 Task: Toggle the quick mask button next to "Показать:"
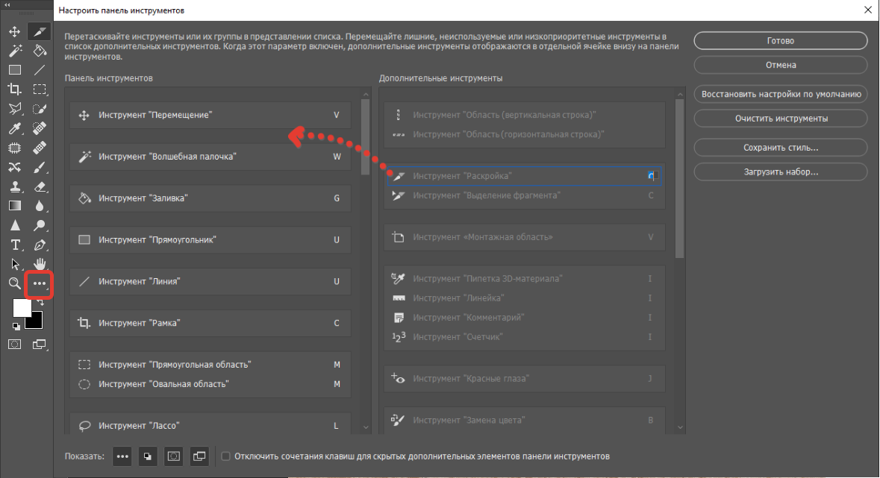pos(173,456)
